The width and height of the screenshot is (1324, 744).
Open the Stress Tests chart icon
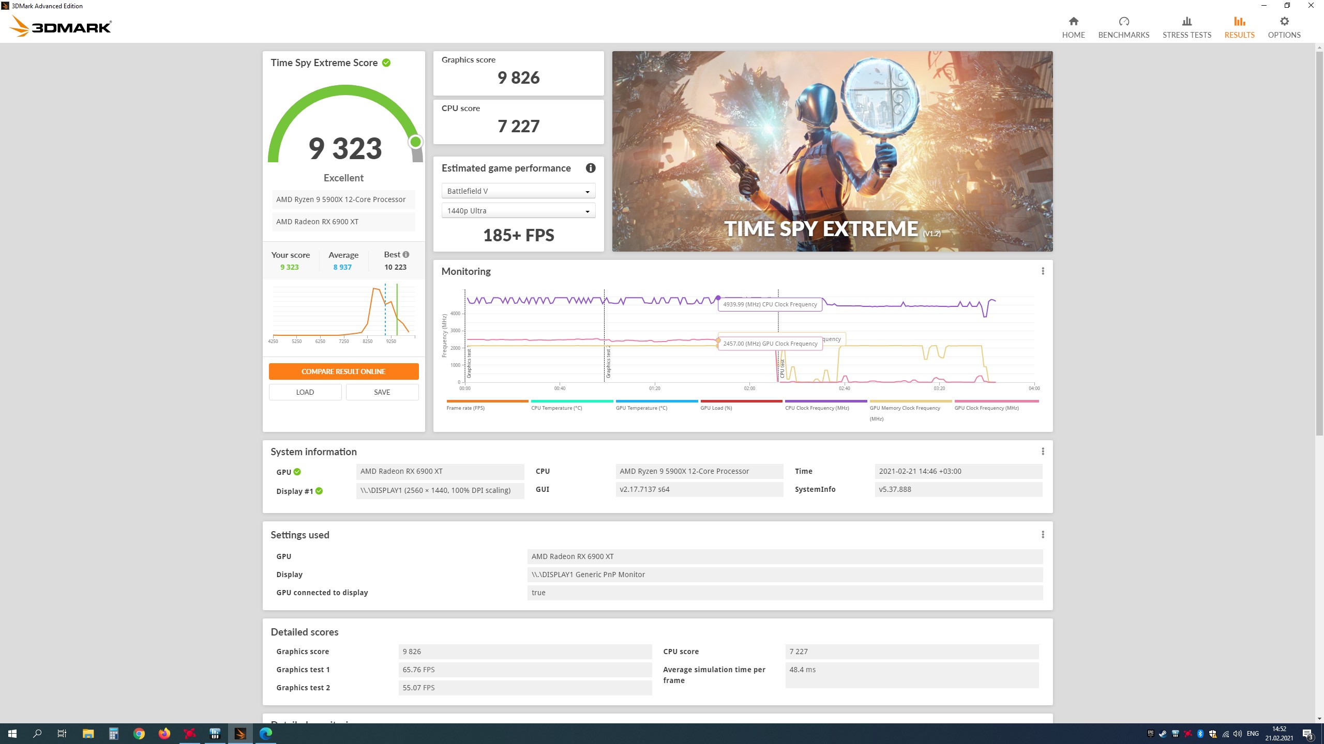click(1186, 21)
